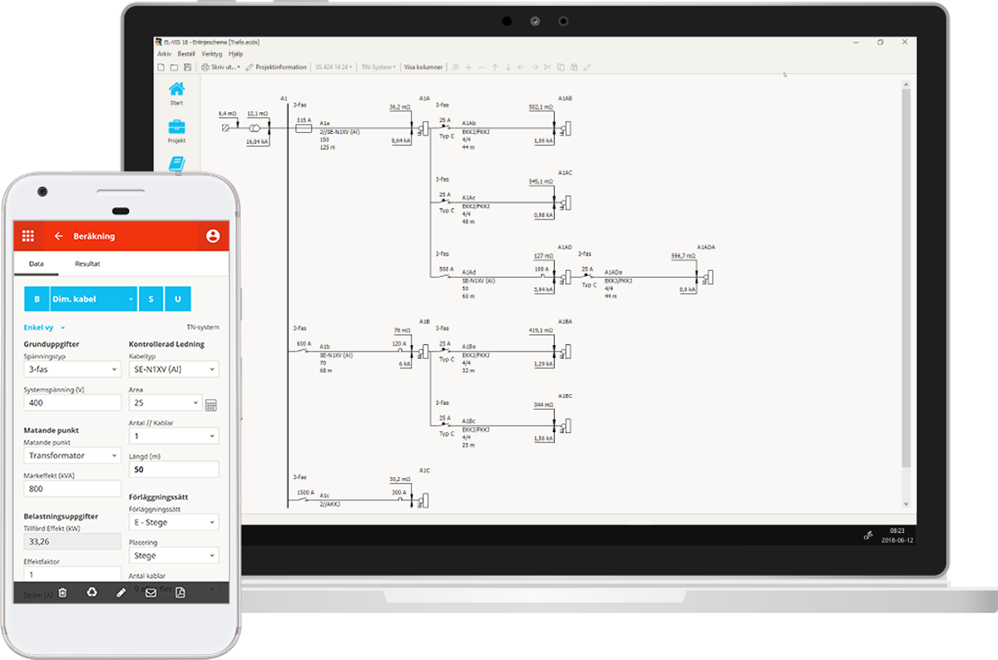998x660 pixels.
Task: Click the Märkeffekt (kVA) field showing 800
Action: click(72, 489)
